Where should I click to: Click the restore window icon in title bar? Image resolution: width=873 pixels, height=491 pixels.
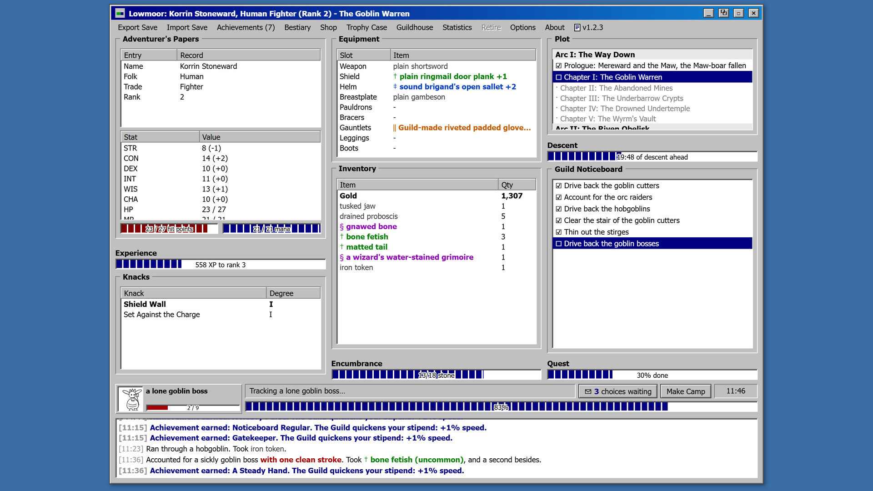(723, 13)
